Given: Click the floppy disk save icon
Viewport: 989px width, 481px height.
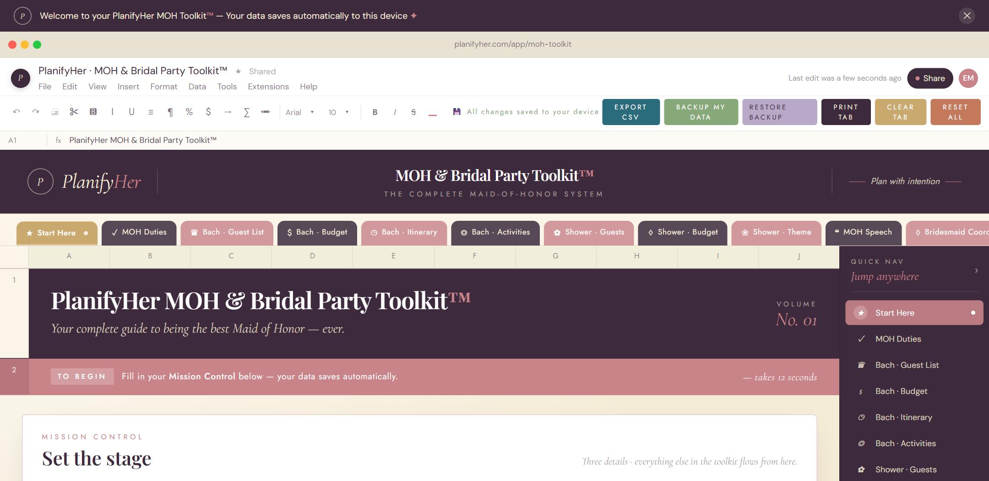Looking at the screenshot, I should (456, 112).
